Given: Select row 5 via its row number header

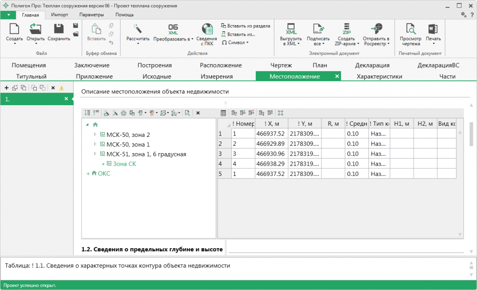Looking at the screenshot, I should coord(225,174).
